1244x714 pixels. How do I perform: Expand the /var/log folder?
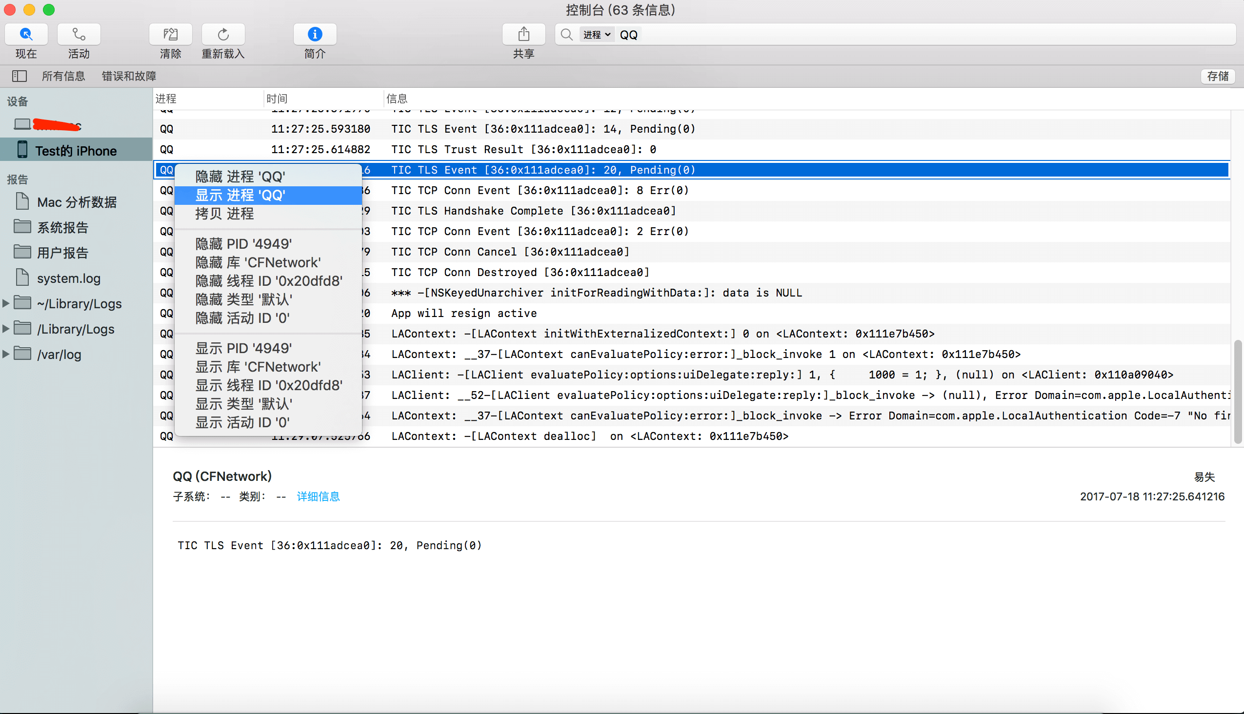point(6,354)
